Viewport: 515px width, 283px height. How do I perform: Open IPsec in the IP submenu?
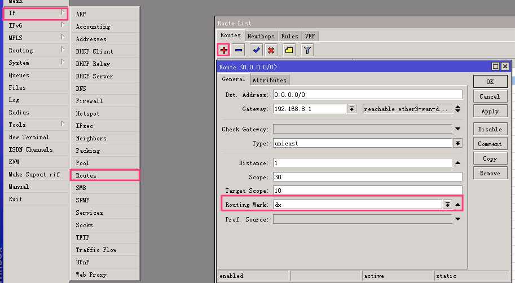point(105,126)
